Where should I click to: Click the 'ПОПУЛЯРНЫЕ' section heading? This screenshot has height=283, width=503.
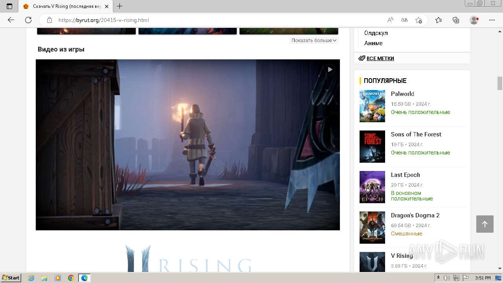click(385, 81)
